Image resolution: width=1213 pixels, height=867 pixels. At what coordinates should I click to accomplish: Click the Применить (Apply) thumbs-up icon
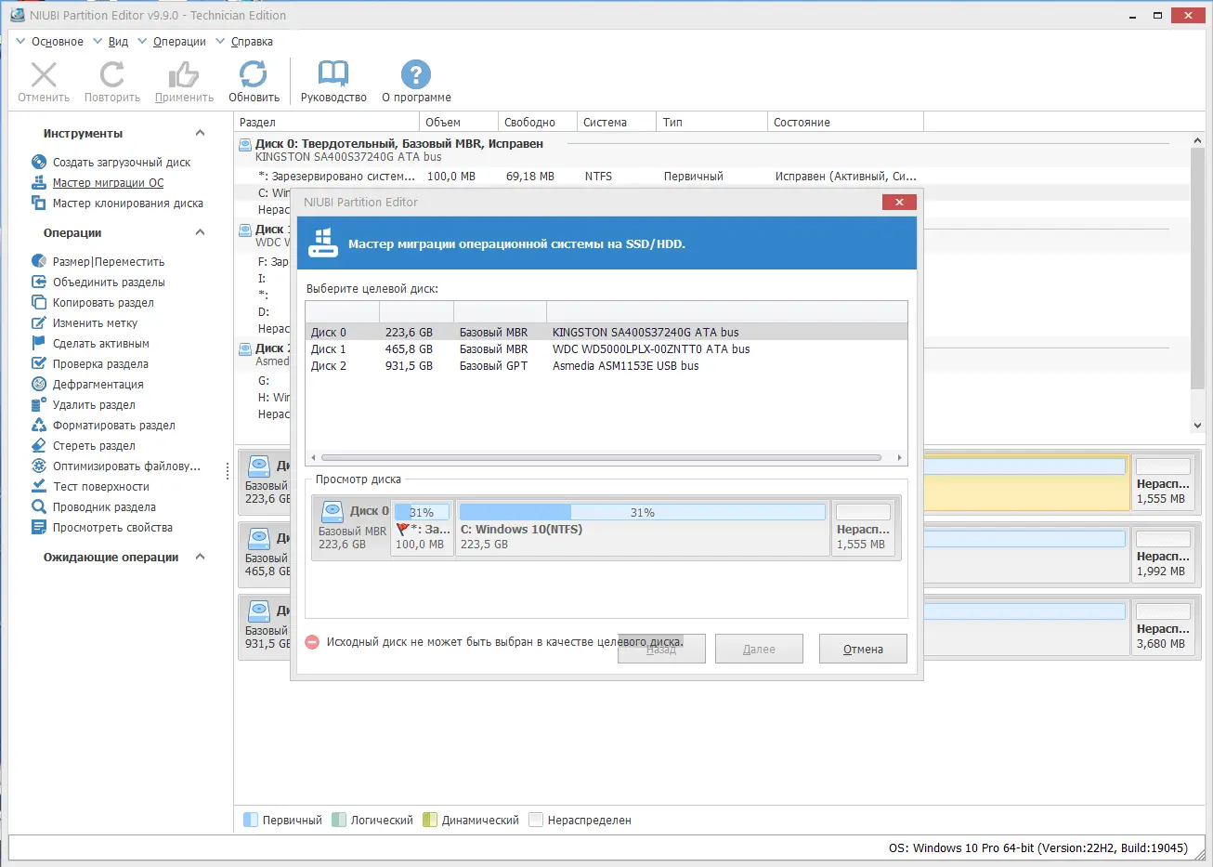(x=184, y=75)
